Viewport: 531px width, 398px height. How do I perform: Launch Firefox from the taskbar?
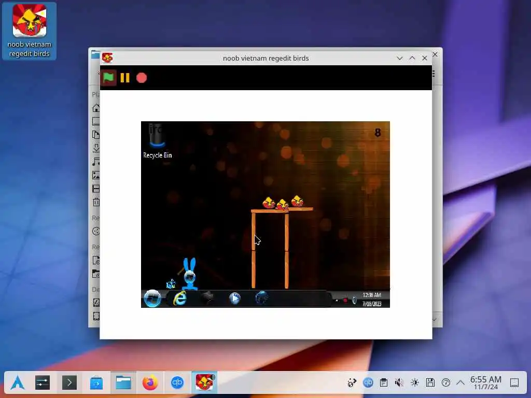pyautogui.click(x=150, y=383)
